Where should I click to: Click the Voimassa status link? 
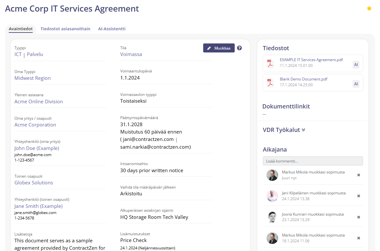coord(131,54)
